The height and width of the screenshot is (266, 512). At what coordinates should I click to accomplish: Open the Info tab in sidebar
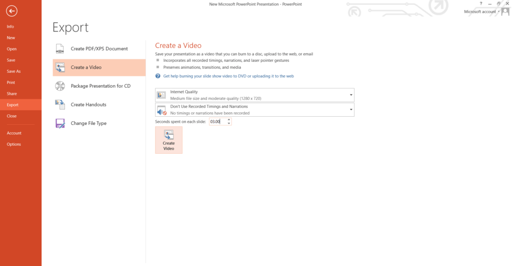coord(10,26)
